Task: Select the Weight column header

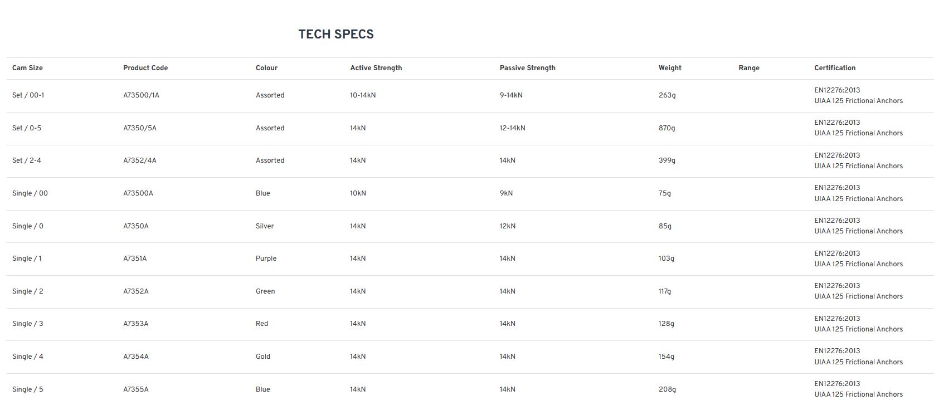Action: pyautogui.click(x=669, y=68)
